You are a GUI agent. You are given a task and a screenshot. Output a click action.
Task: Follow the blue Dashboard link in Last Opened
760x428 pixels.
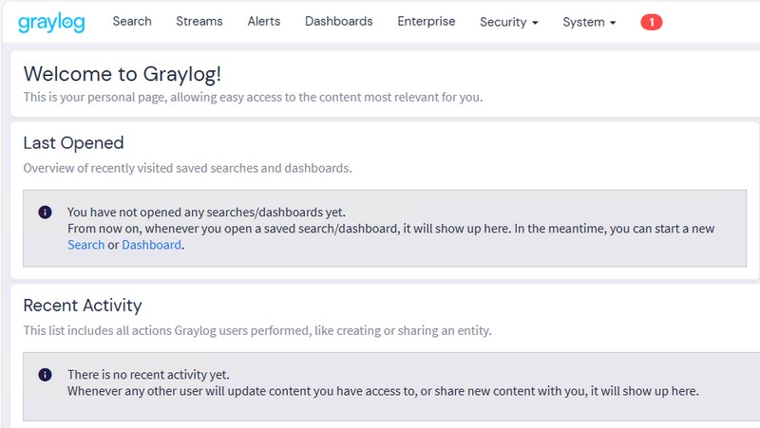151,245
